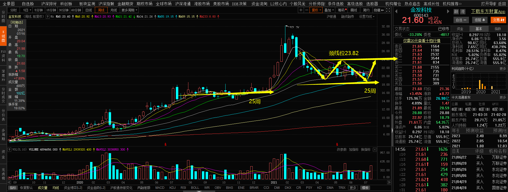Toggle the MACD indicator
The height and width of the screenshot is (192, 508).
point(160,188)
